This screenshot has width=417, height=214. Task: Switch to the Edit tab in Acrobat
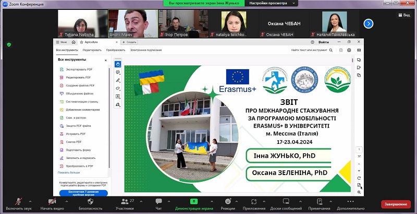92,50
